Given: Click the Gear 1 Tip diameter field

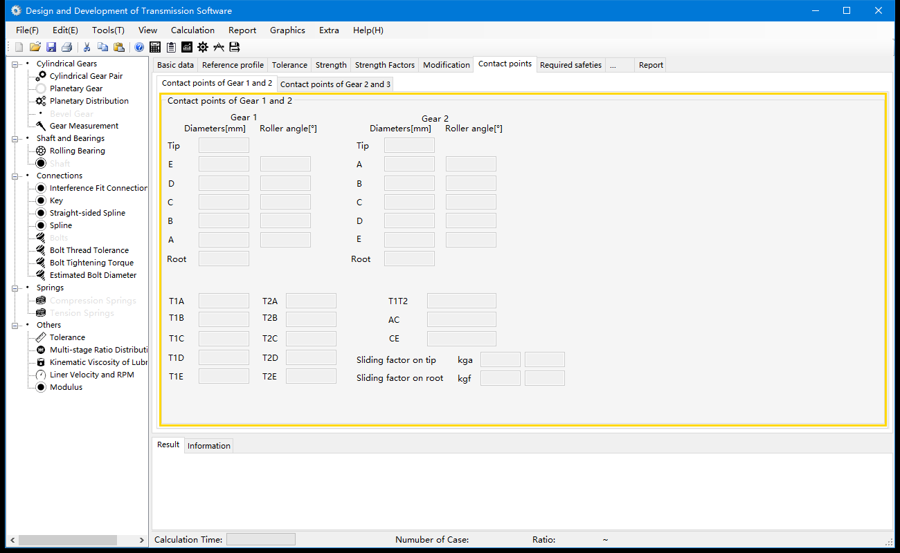Looking at the screenshot, I should (x=224, y=145).
